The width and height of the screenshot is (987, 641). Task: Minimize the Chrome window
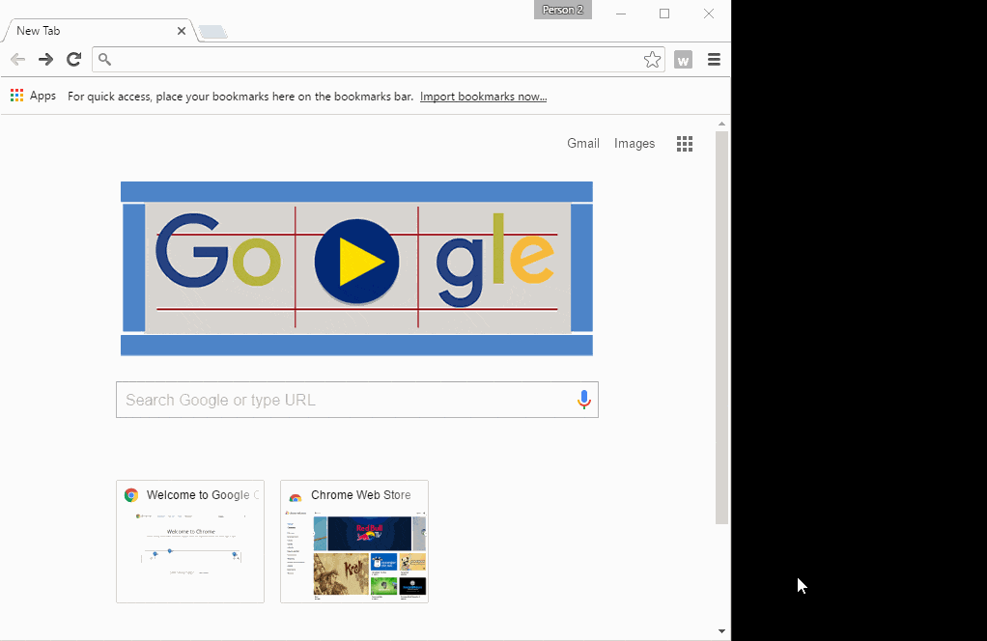click(621, 14)
